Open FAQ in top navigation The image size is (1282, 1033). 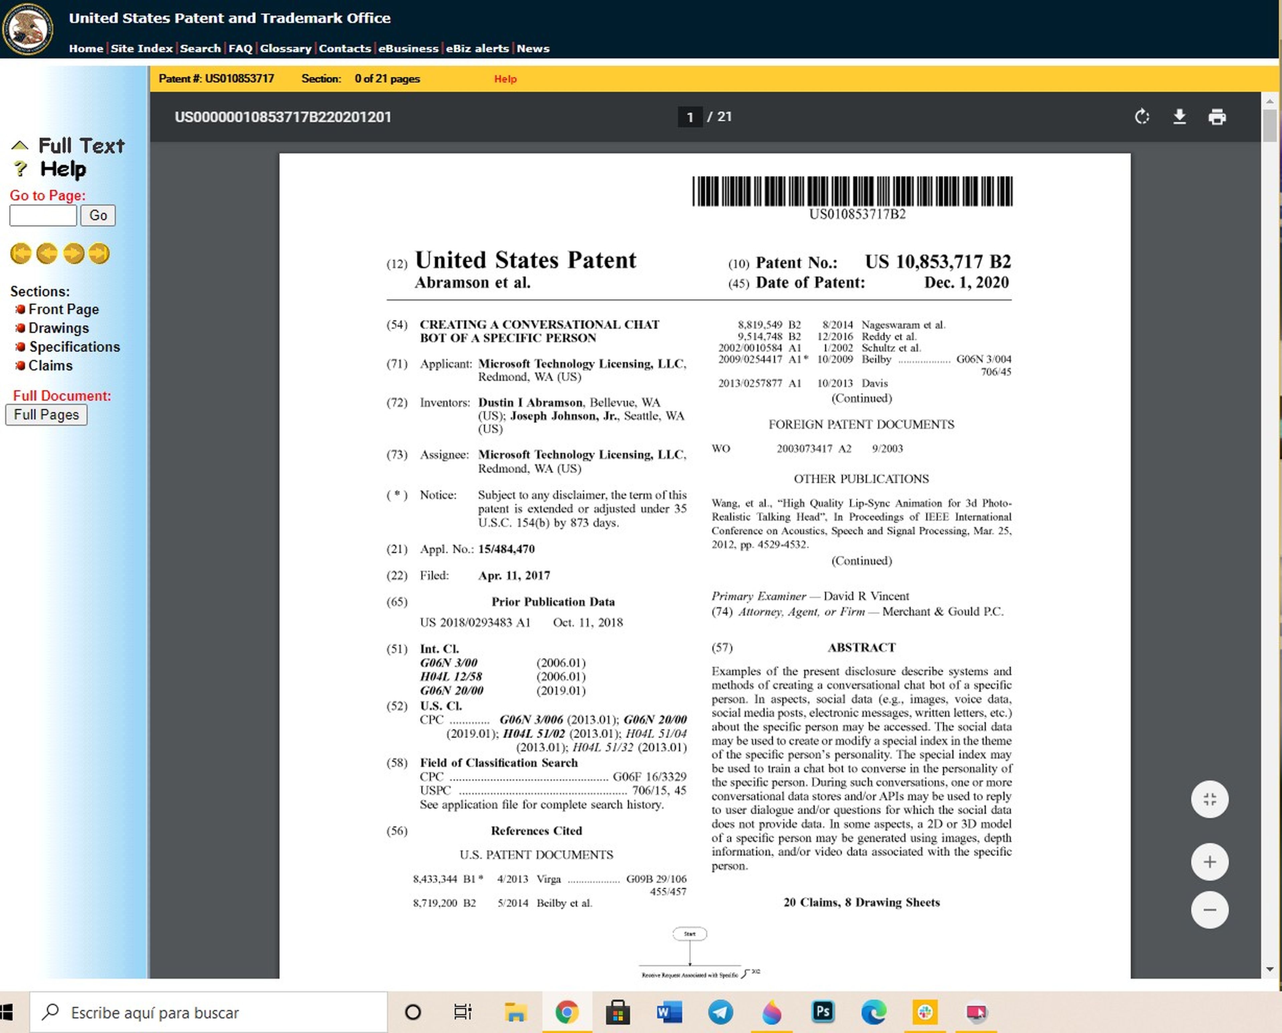(x=241, y=49)
